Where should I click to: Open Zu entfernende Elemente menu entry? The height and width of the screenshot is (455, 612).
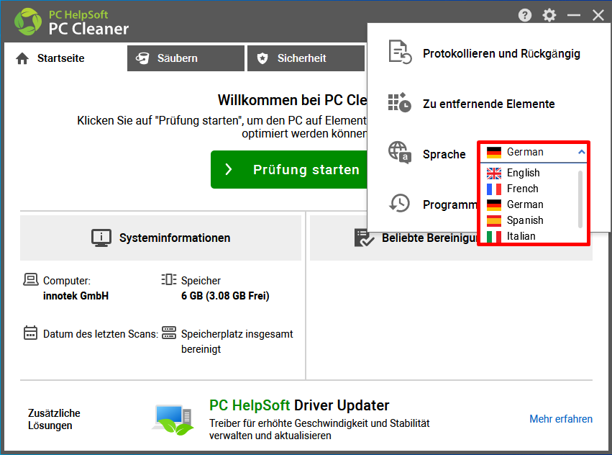tap(472, 104)
